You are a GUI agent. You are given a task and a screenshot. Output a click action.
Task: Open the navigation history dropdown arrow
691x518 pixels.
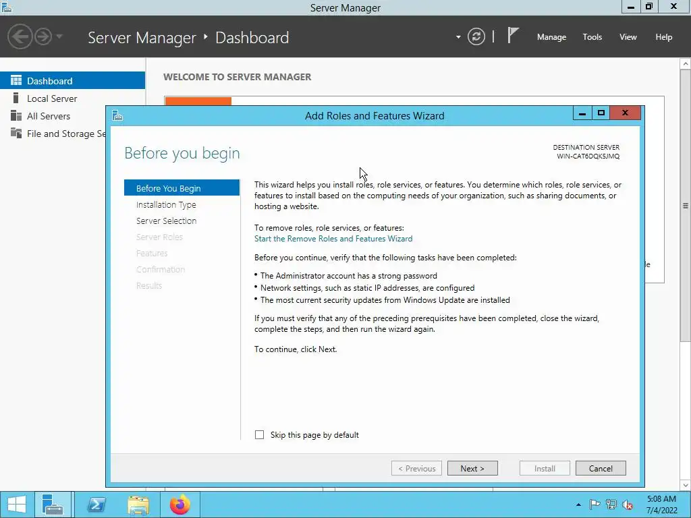tap(59, 36)
